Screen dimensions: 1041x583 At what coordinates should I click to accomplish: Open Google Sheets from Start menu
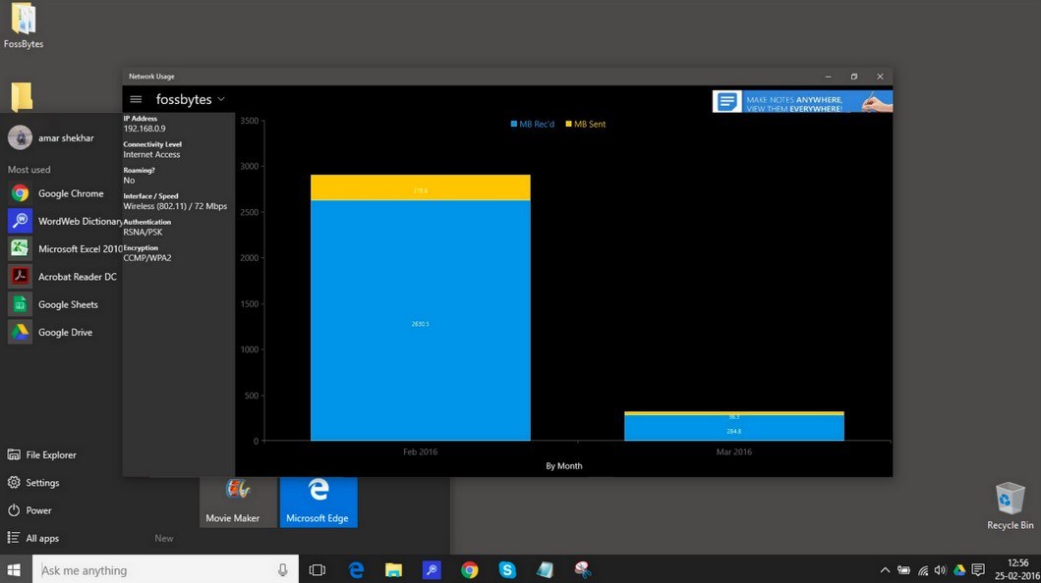click(67, 304)
